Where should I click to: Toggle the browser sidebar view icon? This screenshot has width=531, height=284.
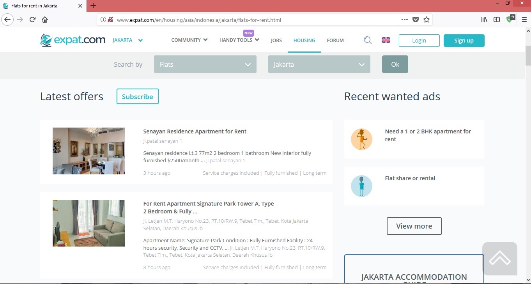click(496, 20)
